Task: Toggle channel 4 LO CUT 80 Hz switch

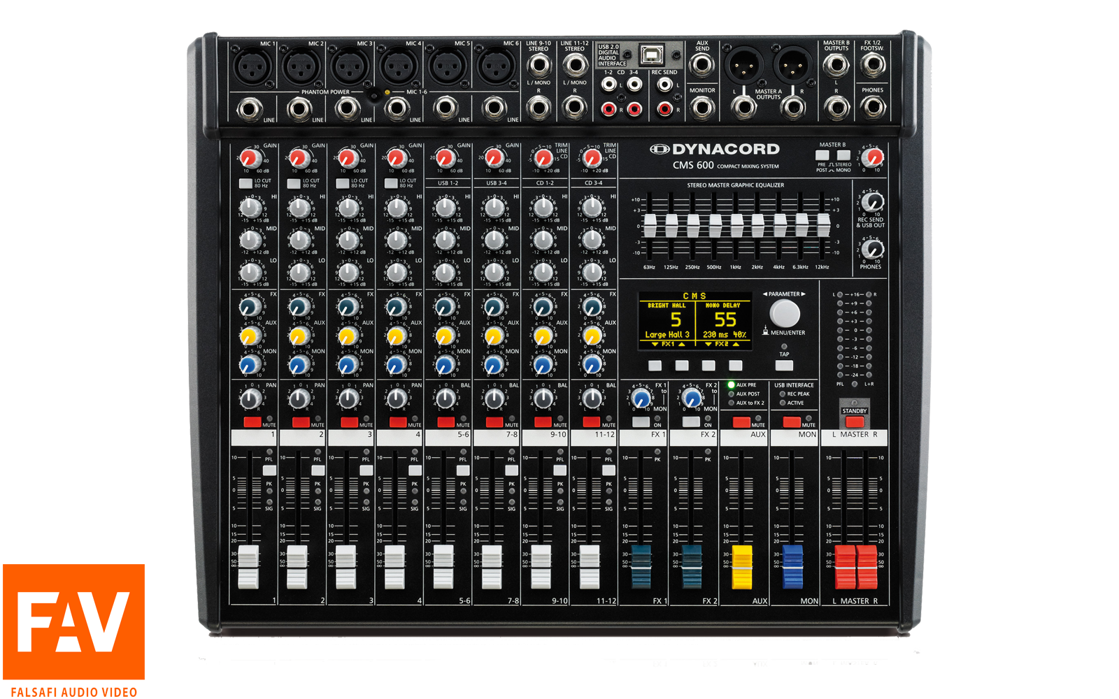Action: (391, 183)
